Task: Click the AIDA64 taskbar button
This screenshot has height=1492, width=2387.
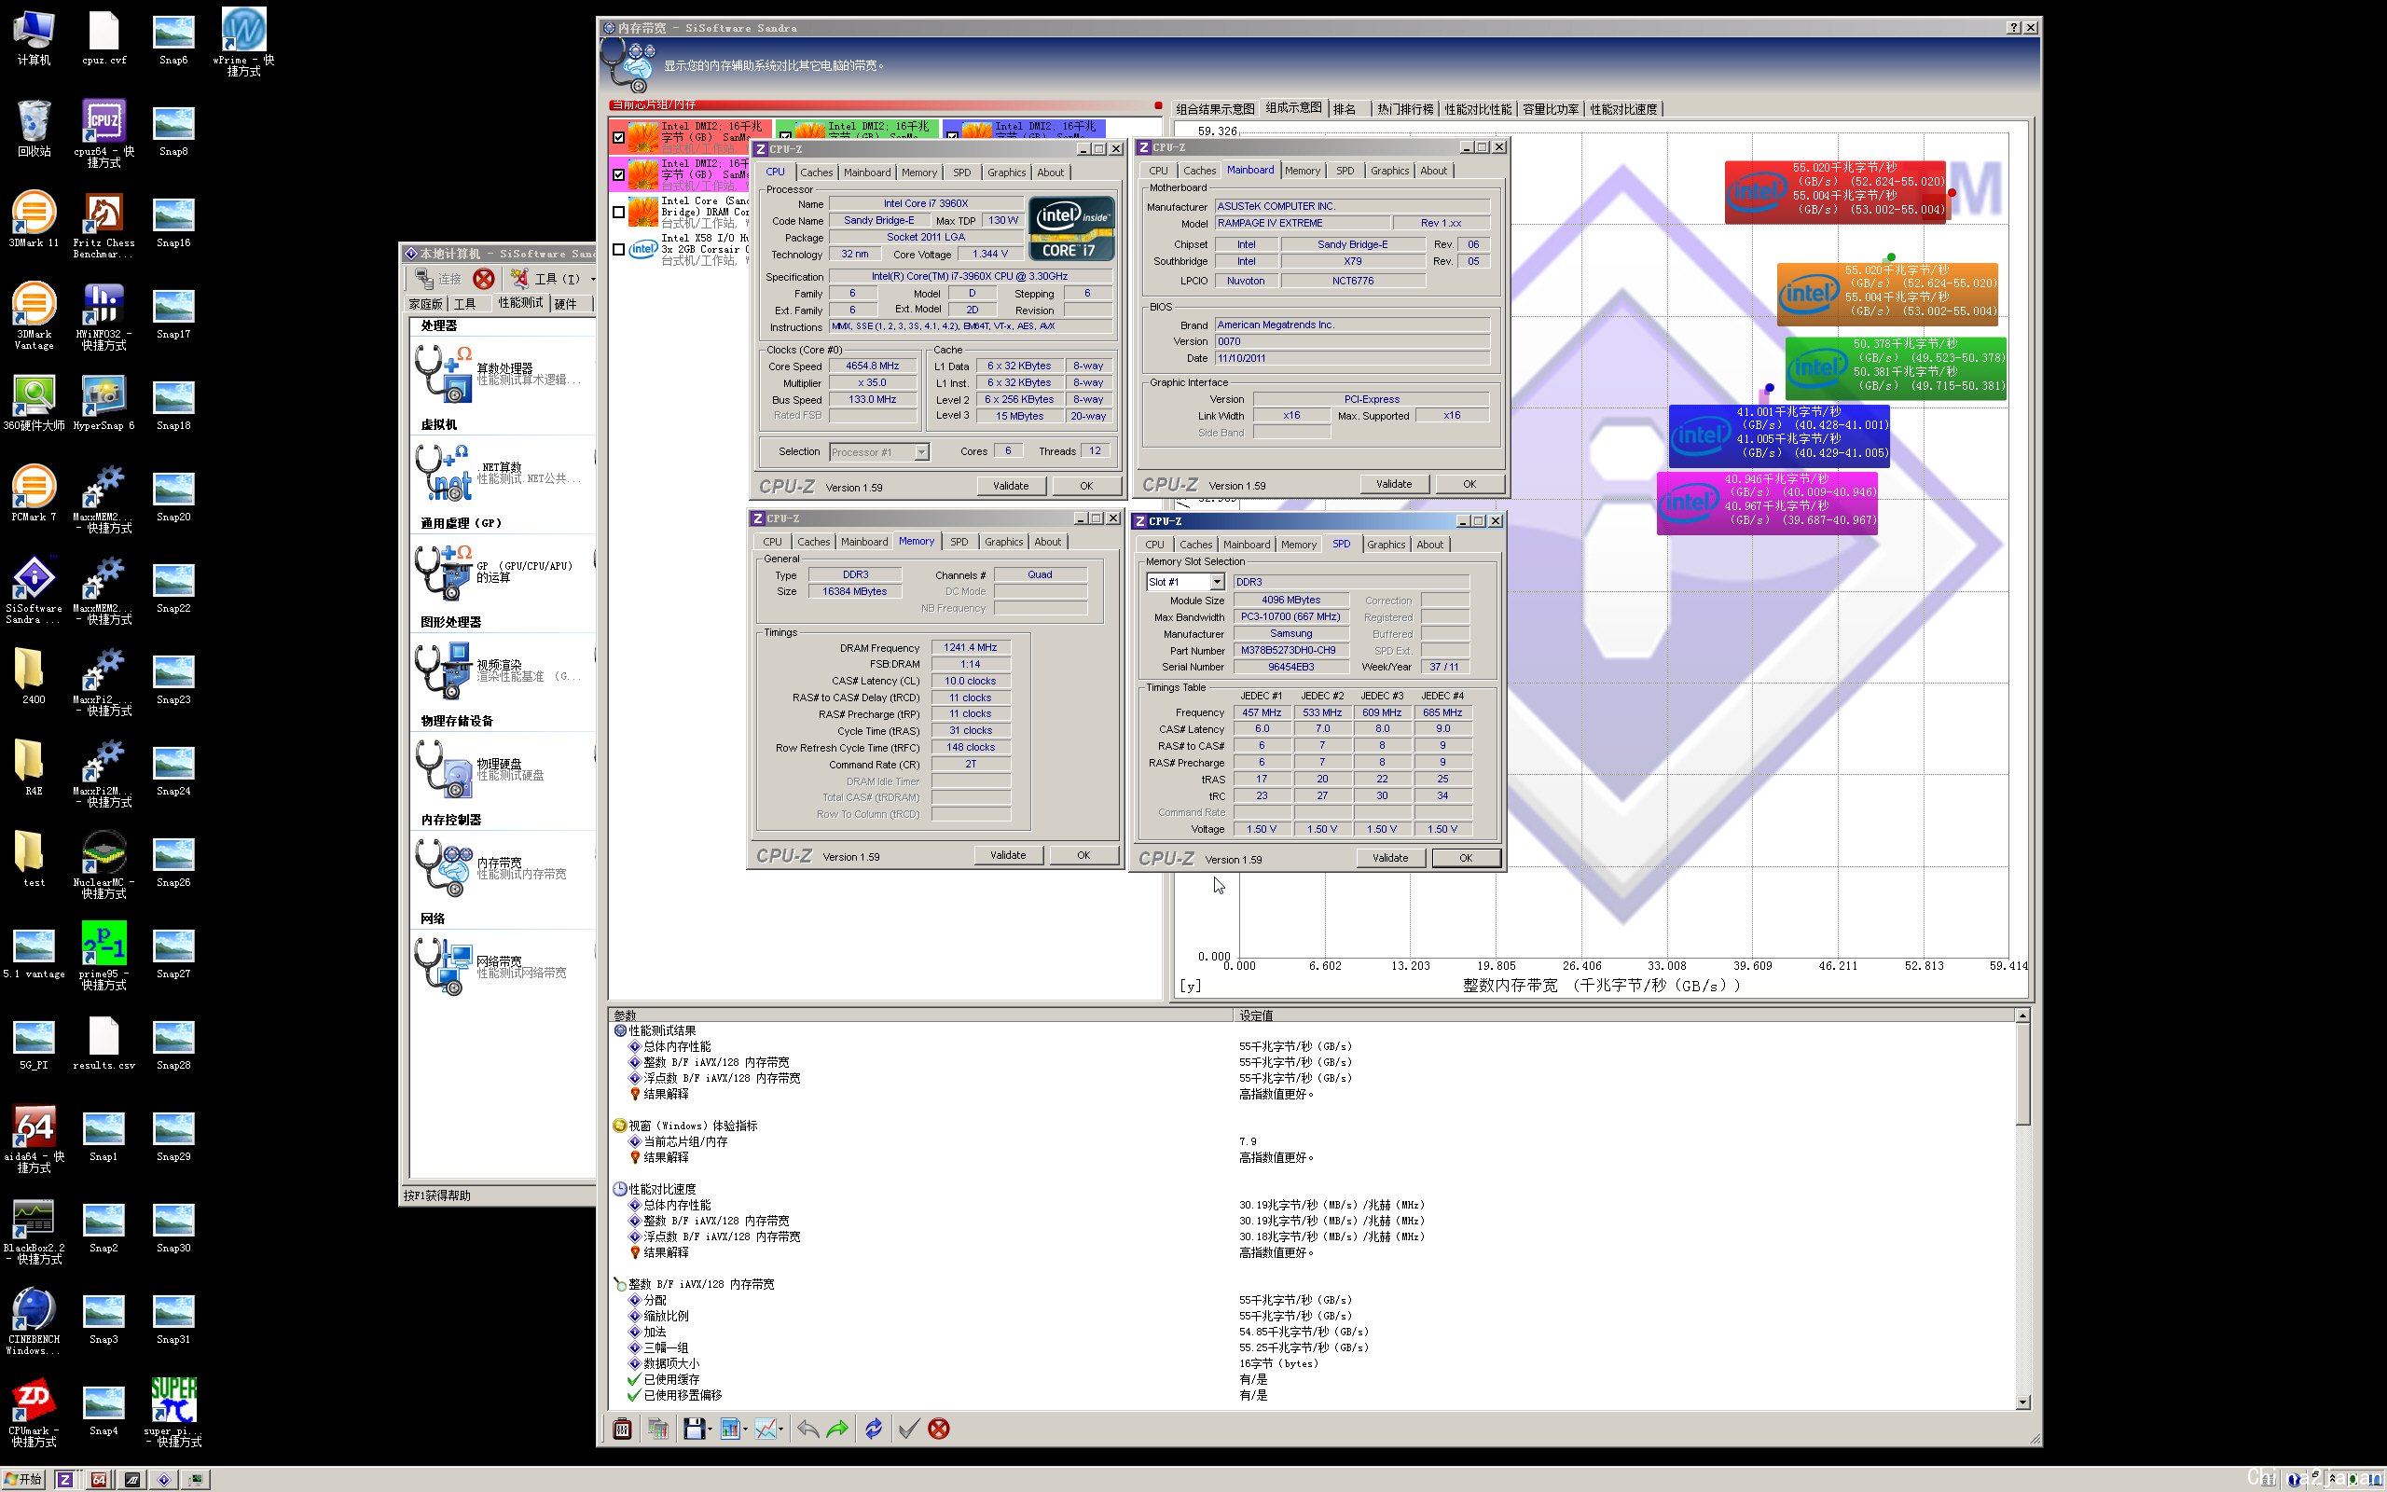Action: point(99,1479)
